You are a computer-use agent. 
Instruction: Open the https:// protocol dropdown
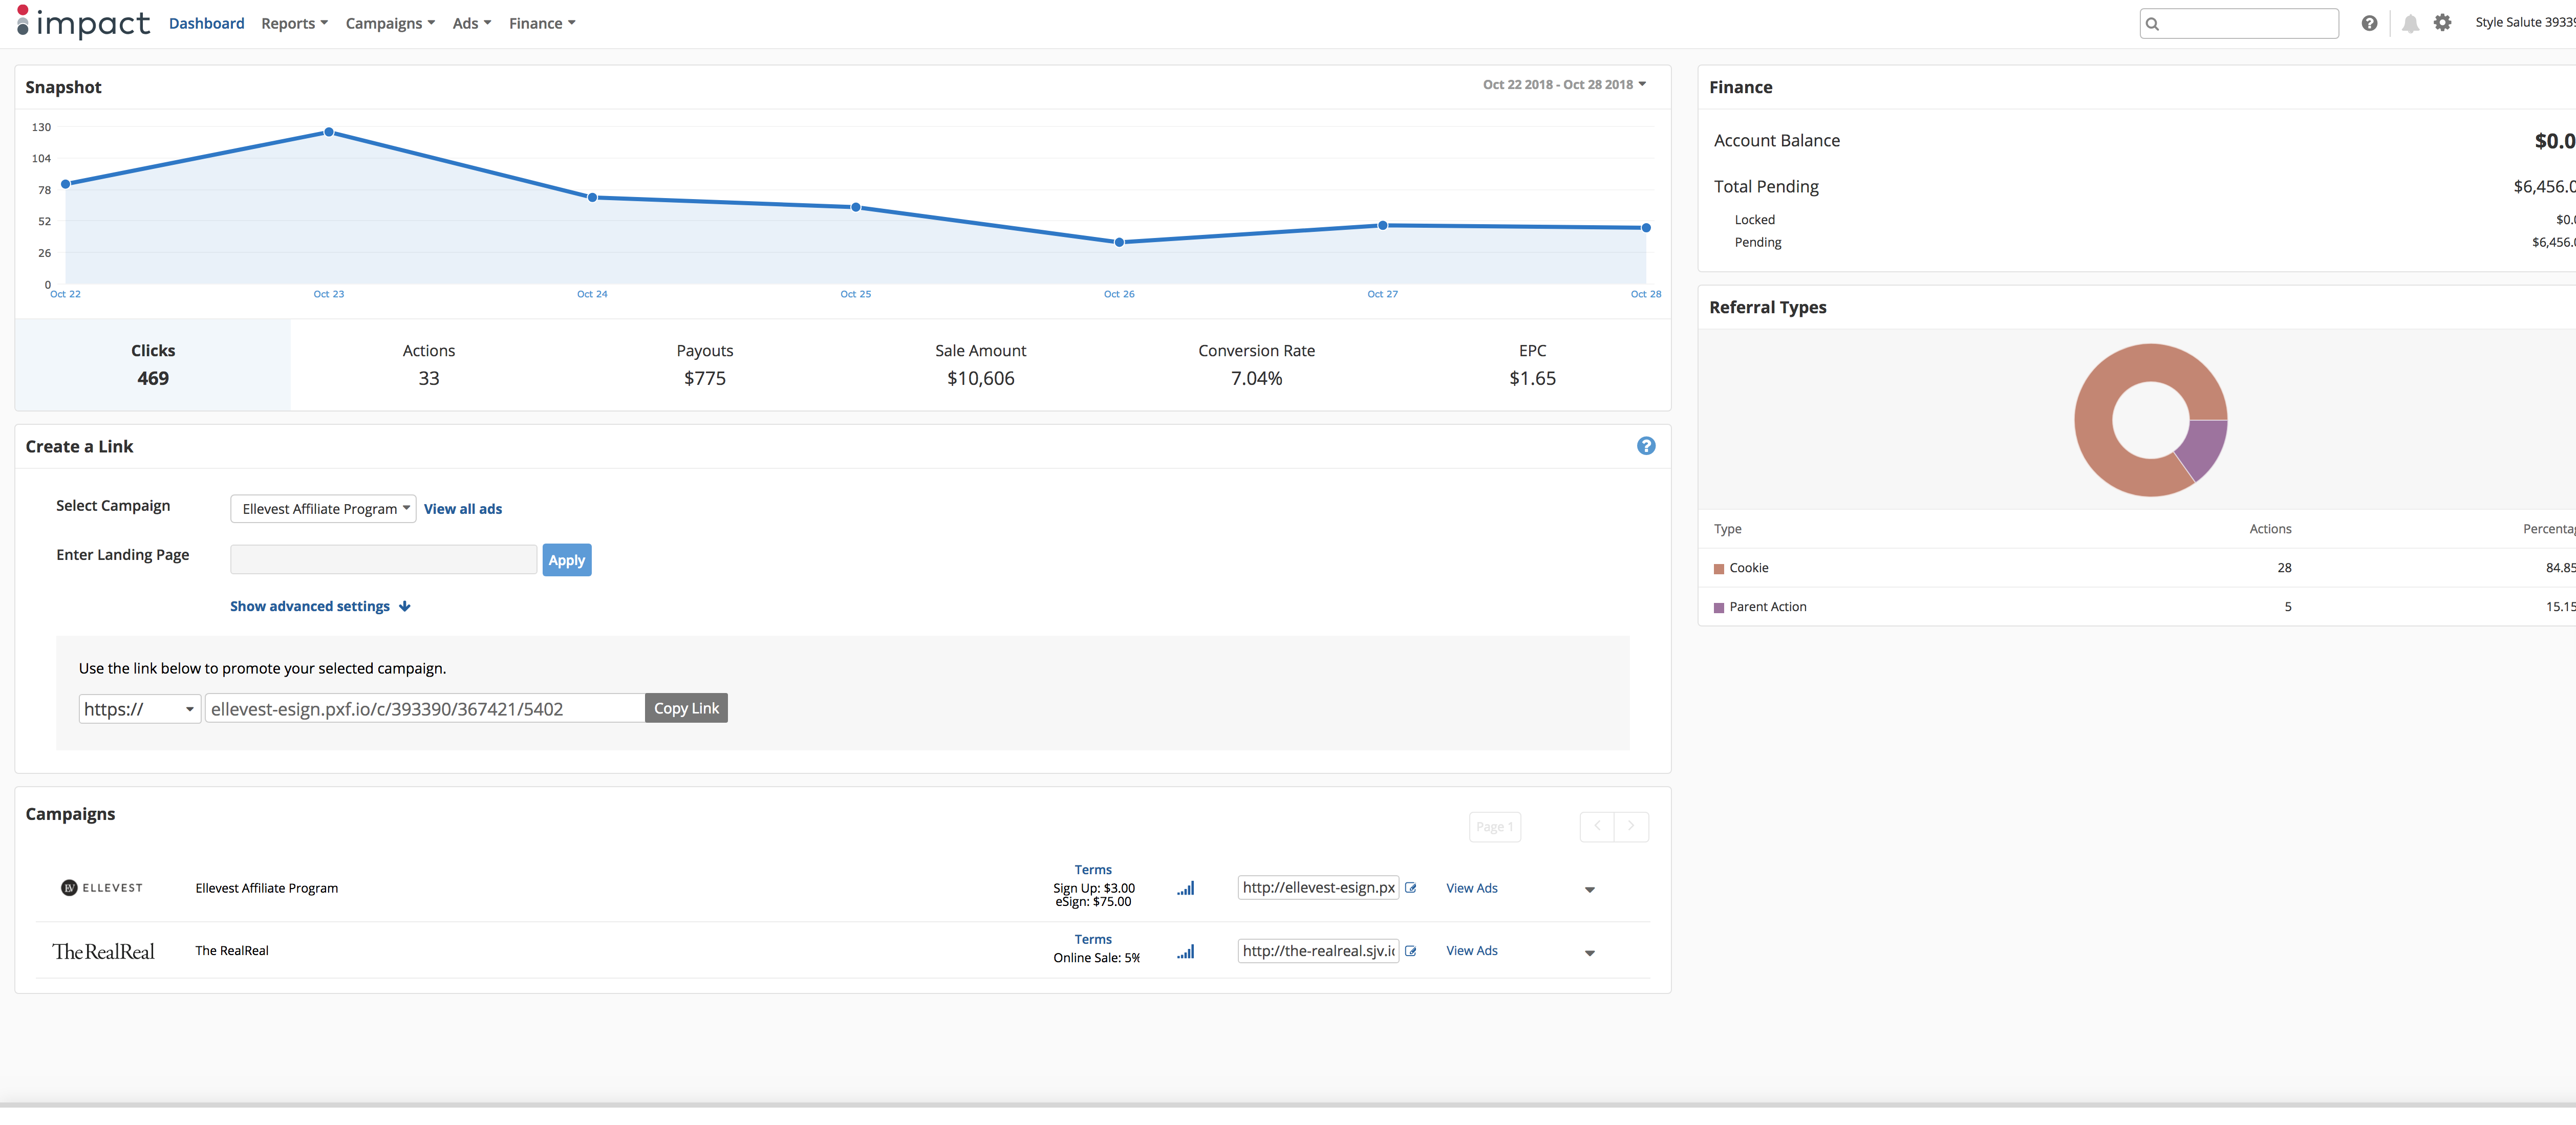tap(139, 709)
